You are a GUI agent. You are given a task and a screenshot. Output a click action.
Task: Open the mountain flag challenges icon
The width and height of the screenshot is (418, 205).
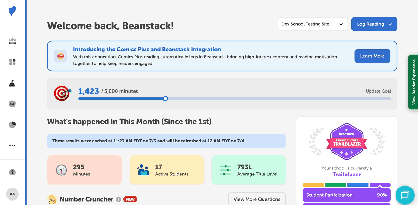(12, 83)
